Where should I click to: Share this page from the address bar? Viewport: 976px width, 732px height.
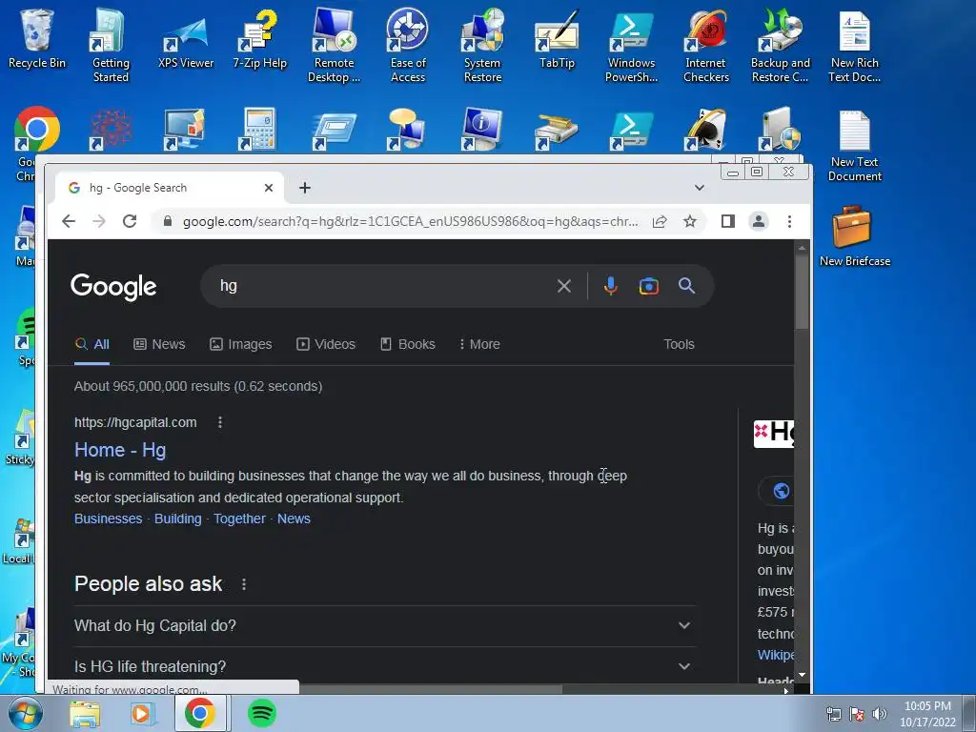click(660, 221)
